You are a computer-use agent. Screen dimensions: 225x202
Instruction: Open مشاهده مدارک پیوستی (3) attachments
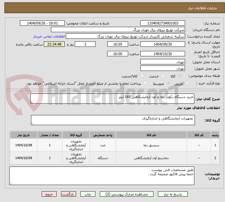point(127,194)
